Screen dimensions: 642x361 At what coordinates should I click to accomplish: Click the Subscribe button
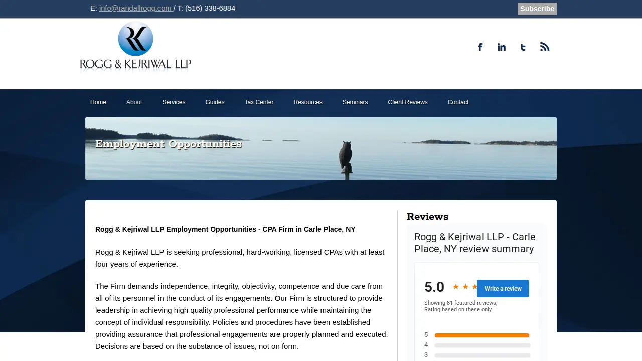(537, 9)
